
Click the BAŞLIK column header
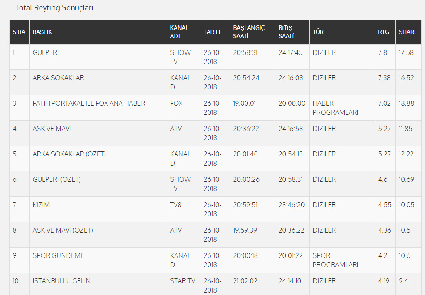[42, 32]
